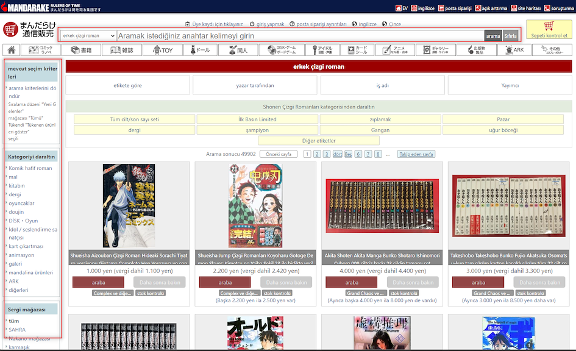
Task: Open the ドール dolls category
Action: (200, 50)
